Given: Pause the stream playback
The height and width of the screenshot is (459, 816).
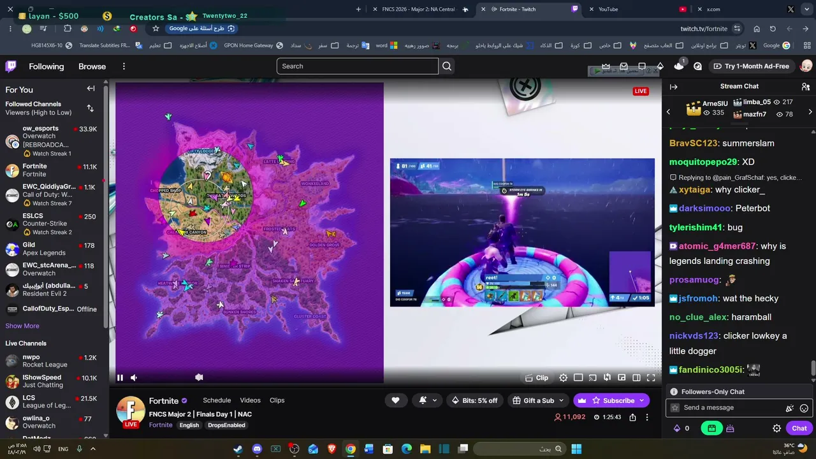Looking at the screenshot, I should pos(120,377).
